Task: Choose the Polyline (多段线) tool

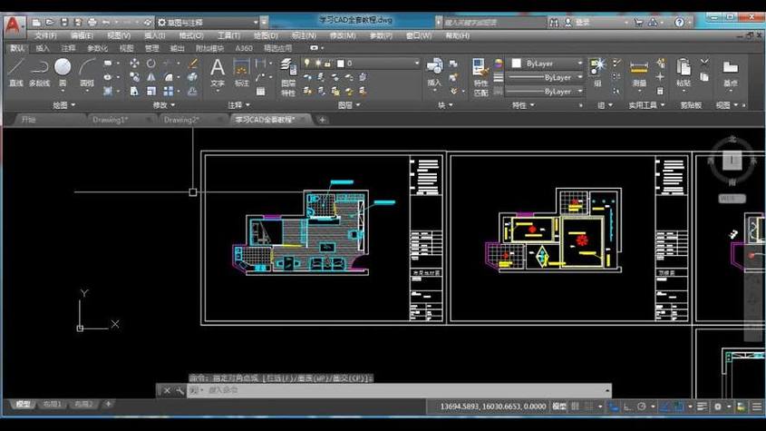Action: [40, 73]
